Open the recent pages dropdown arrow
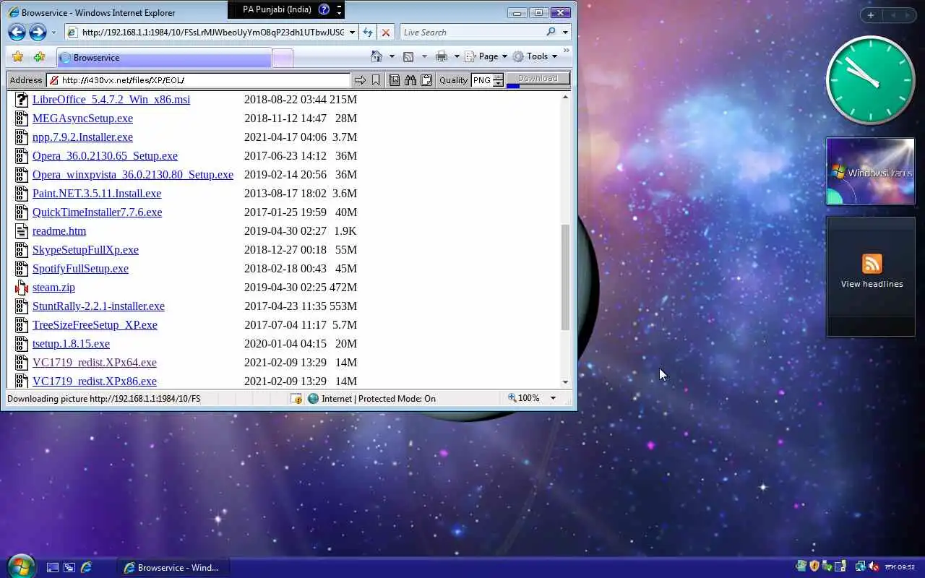The width and height of the screenshot is (925, 578). pyautogui.click(x=53, y=33)
